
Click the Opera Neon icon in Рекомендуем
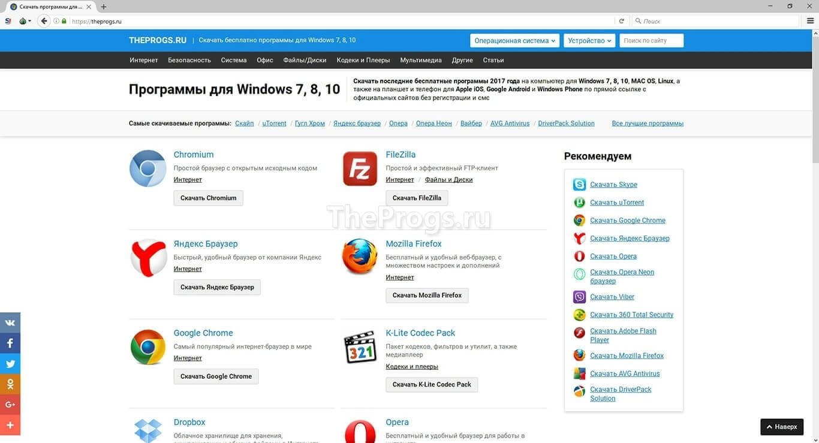click(579, 275)
